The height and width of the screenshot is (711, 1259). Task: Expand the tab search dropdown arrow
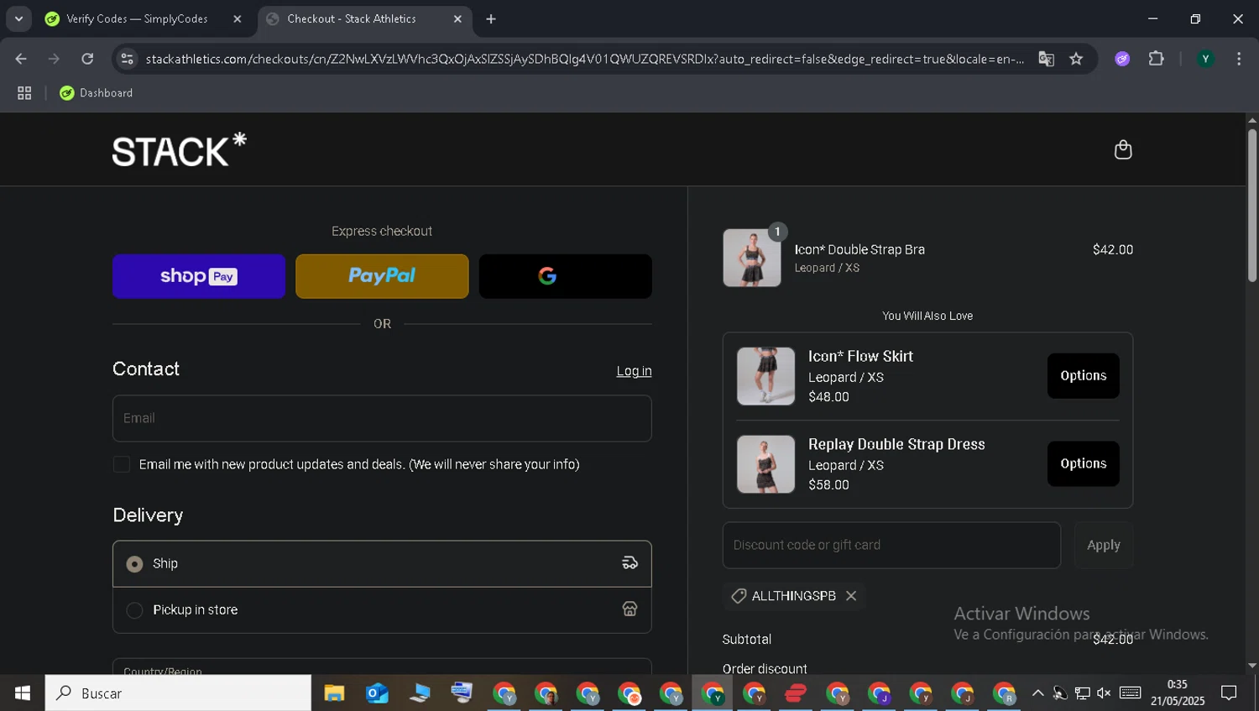coord(18,19)
